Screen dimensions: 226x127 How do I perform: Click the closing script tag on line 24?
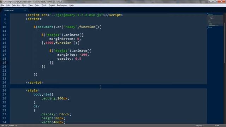[35, 83]
